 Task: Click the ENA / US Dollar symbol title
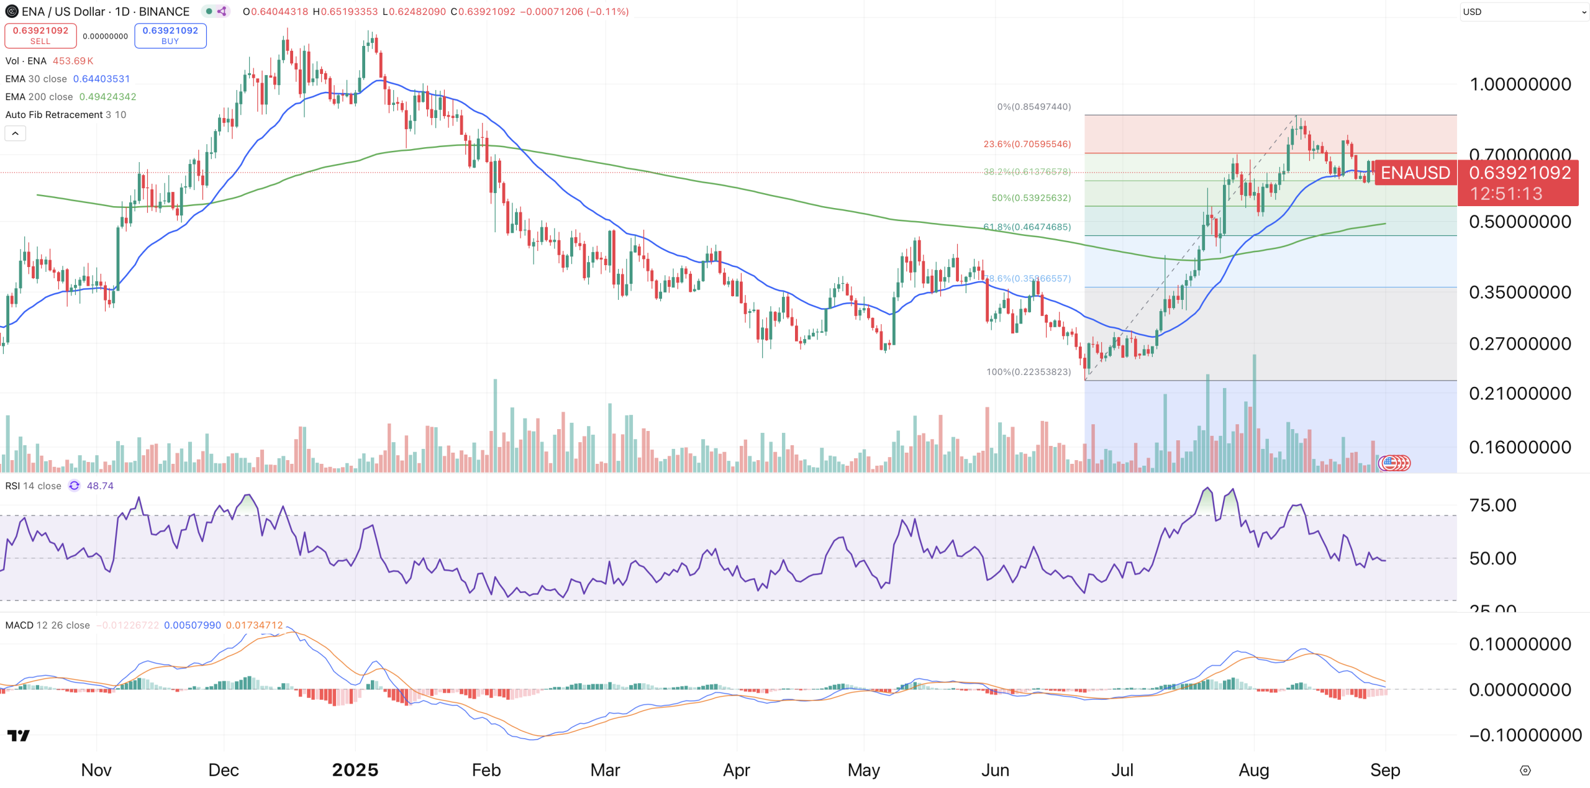[x=105, y=11]
